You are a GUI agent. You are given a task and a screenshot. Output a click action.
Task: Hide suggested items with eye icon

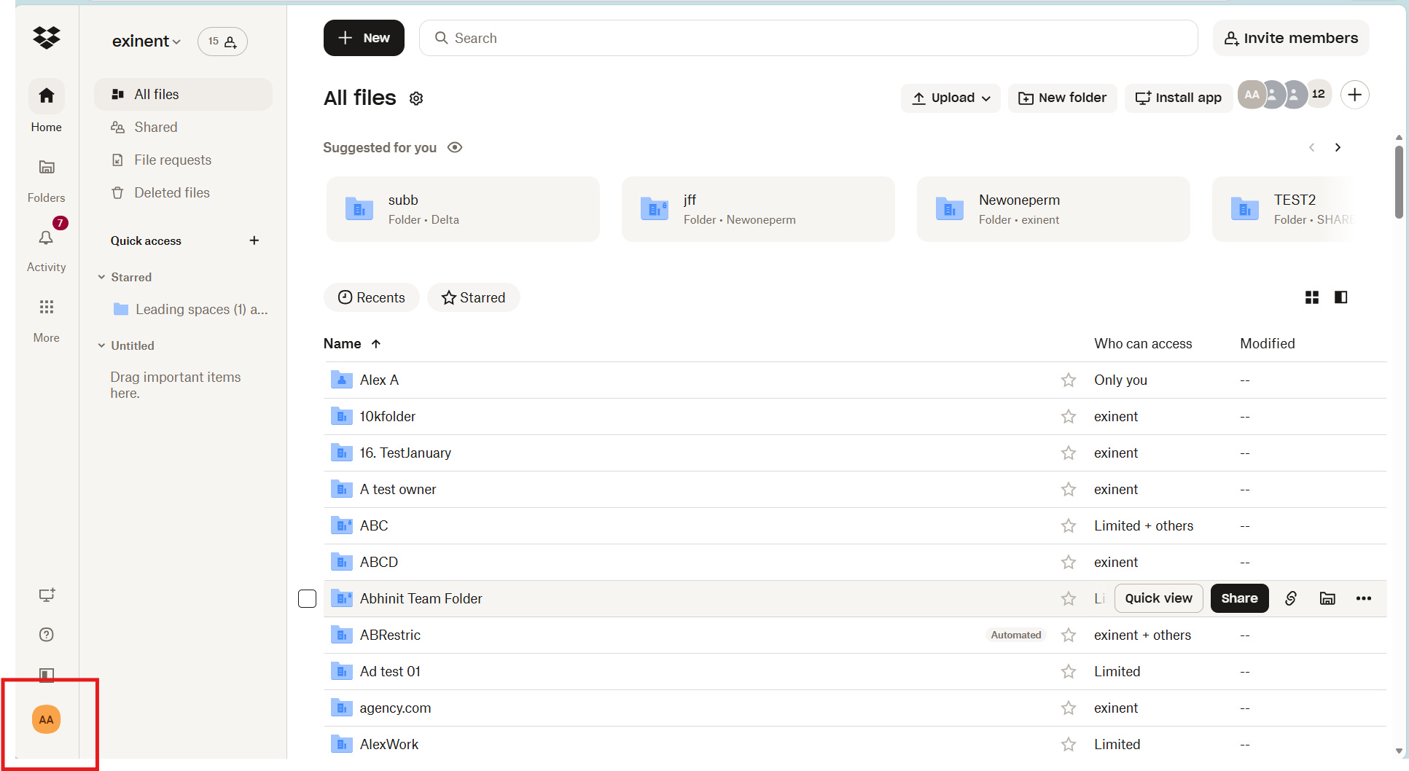(x=455, y=147)
